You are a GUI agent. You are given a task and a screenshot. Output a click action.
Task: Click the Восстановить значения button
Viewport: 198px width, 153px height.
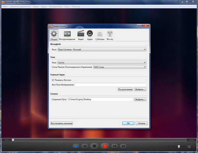[61, 123]
